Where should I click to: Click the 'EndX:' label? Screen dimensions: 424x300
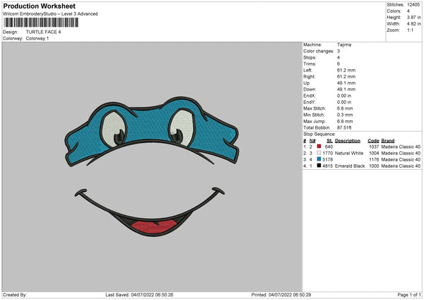[310, 96]
